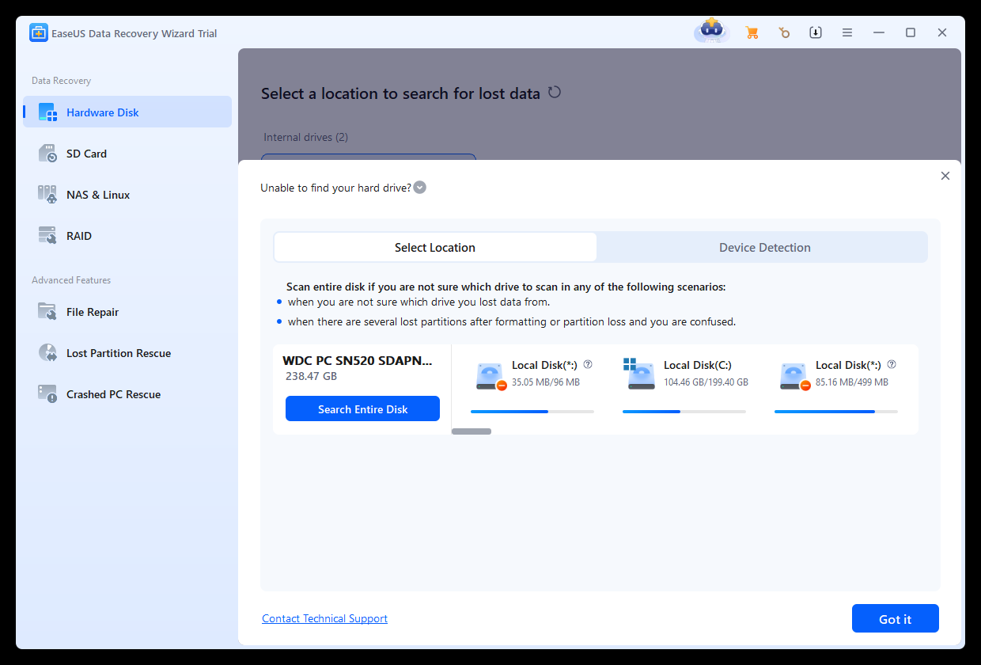Click the File Repair sidebar icon
Viewport: 981px width, 665px height.
48,312
